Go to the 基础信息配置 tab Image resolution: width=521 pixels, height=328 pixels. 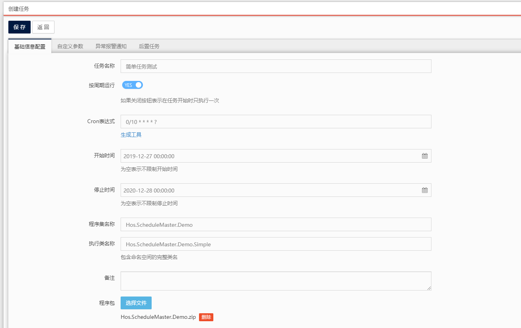click(30, 47)
